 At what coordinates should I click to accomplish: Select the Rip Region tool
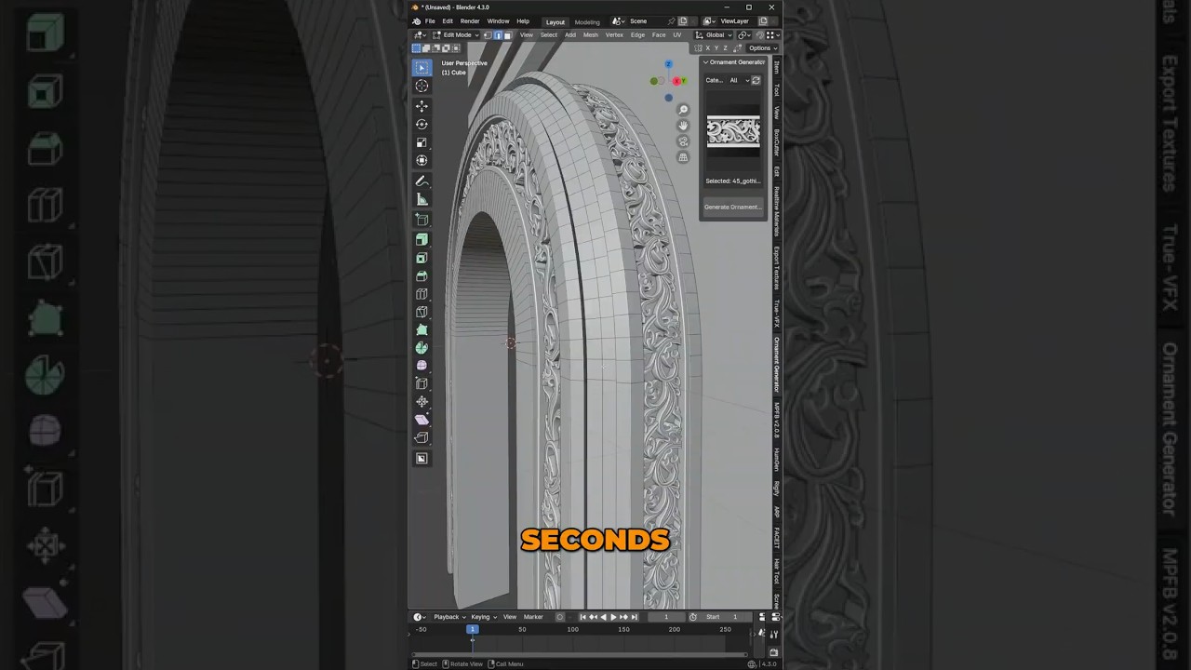coord(422,437)
